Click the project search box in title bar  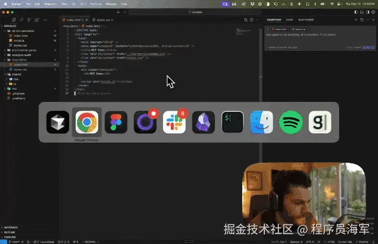click(195, 12)
